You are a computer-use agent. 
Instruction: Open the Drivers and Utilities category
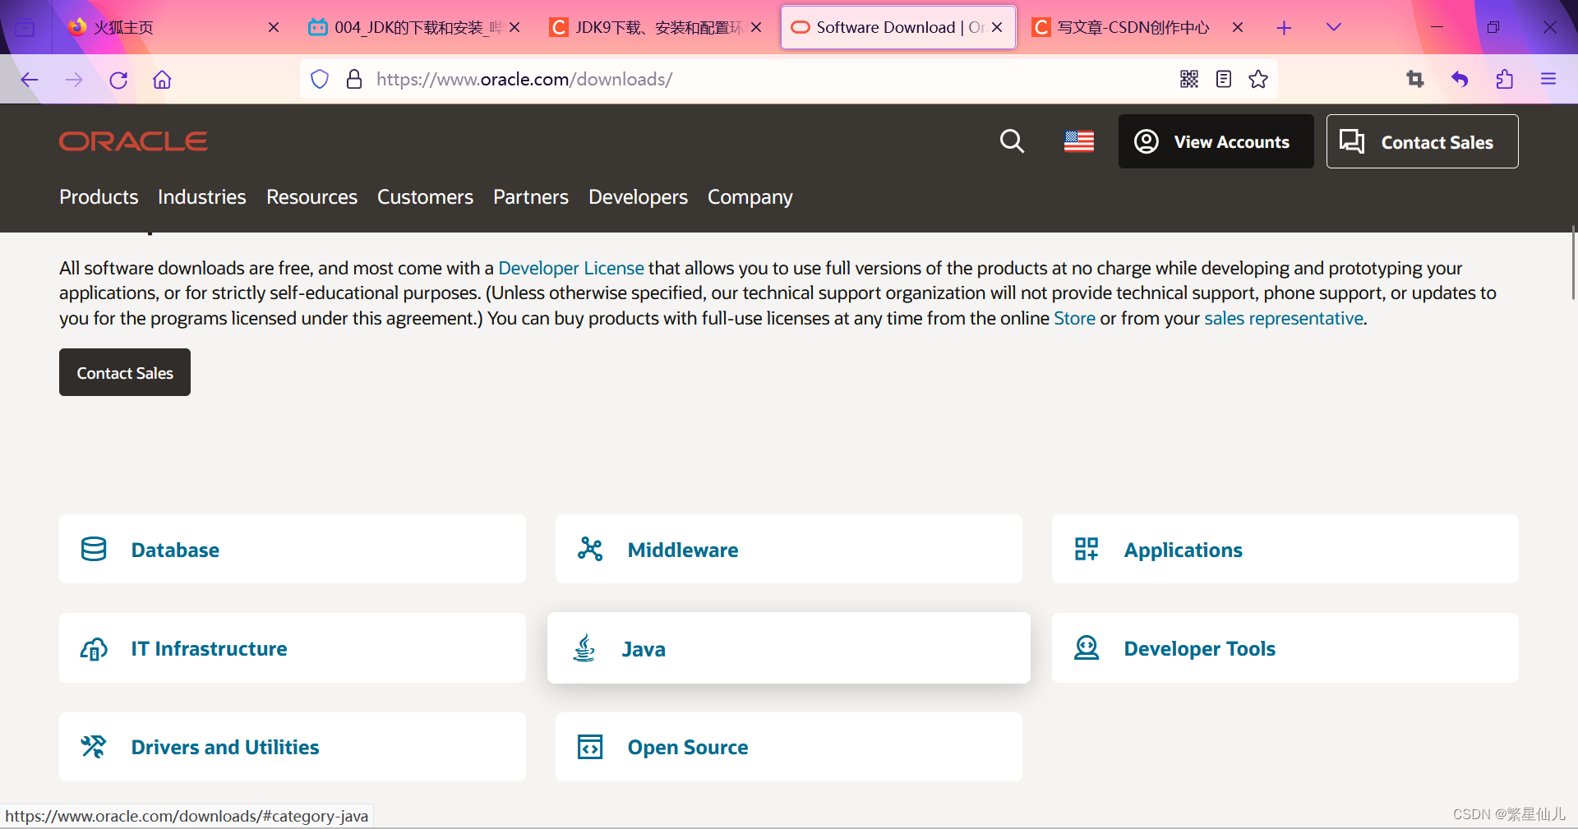point(293,747)
